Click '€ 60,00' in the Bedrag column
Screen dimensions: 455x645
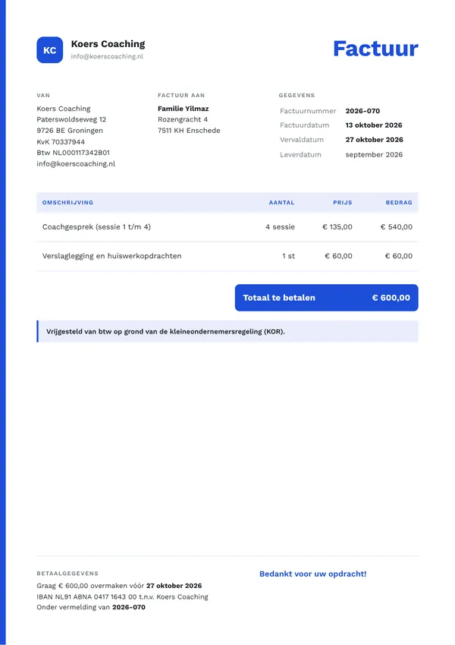pyautogui.click(x=398, y=256)
